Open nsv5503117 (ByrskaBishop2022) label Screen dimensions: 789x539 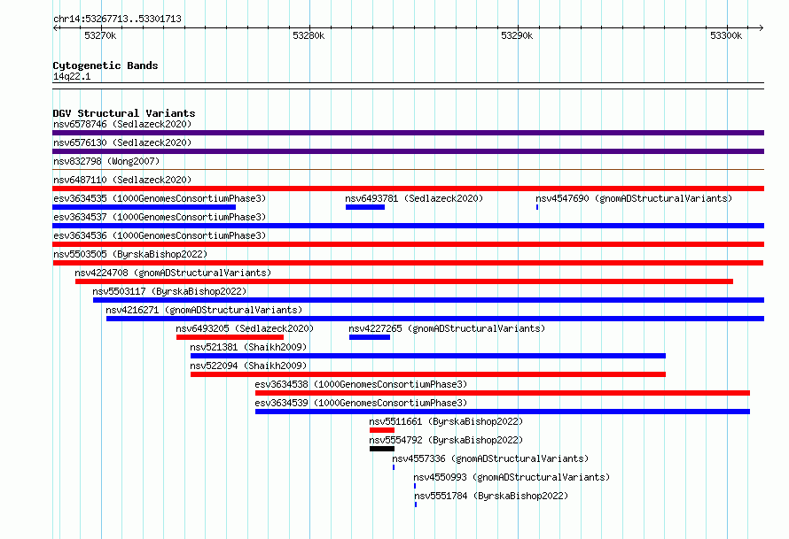click(x=169, y=291)
